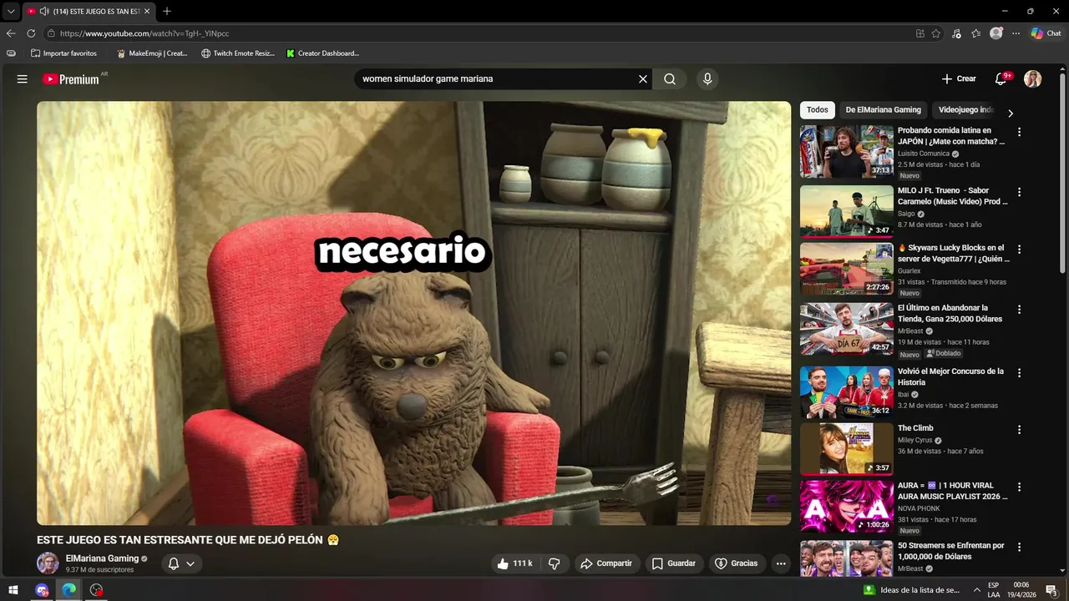Send a Gracias super thanks
Viewport: 1069px width, 601px height.
pos(737,563)
